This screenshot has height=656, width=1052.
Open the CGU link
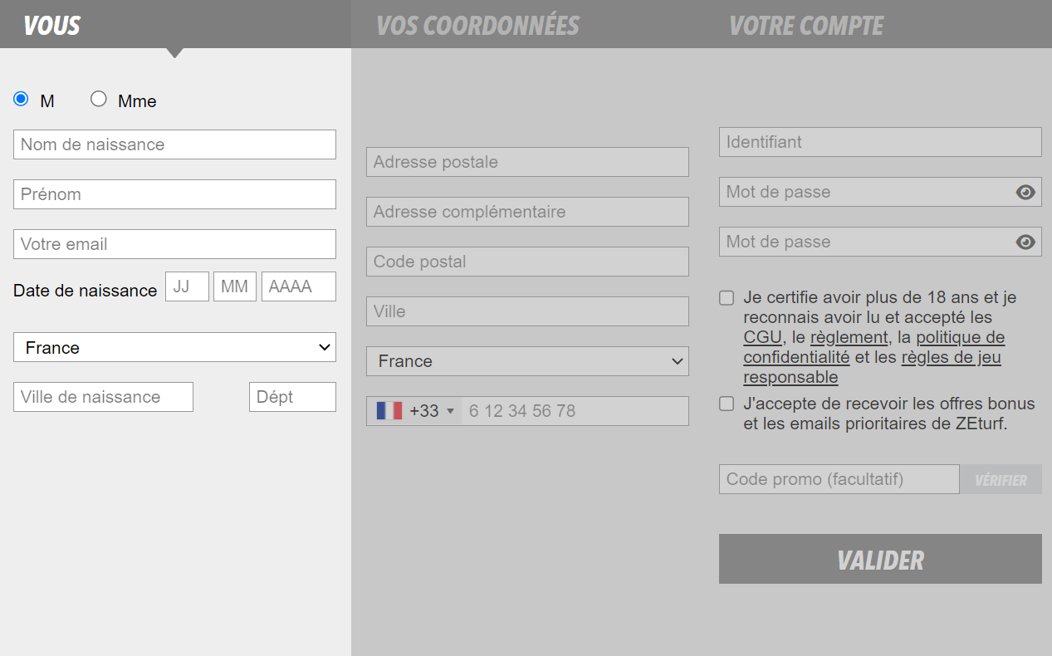(761, 337)
